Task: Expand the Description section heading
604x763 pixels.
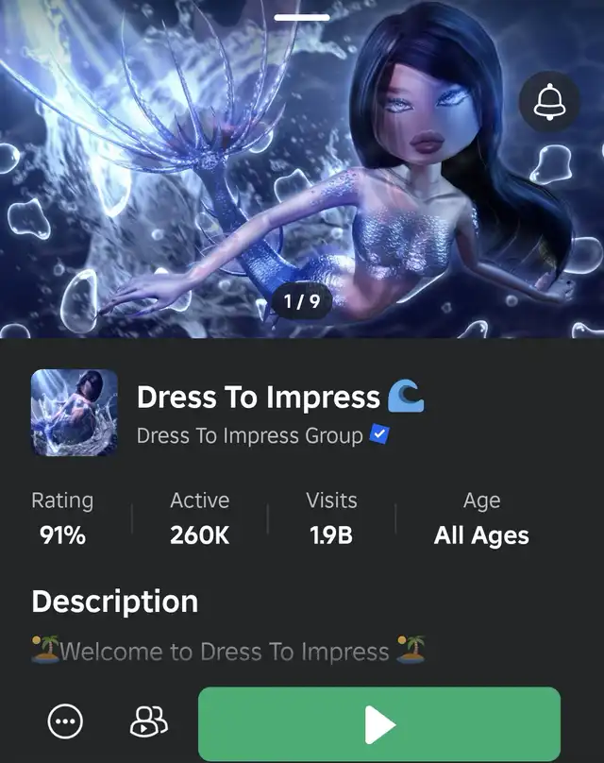Action: pos(115,602)
